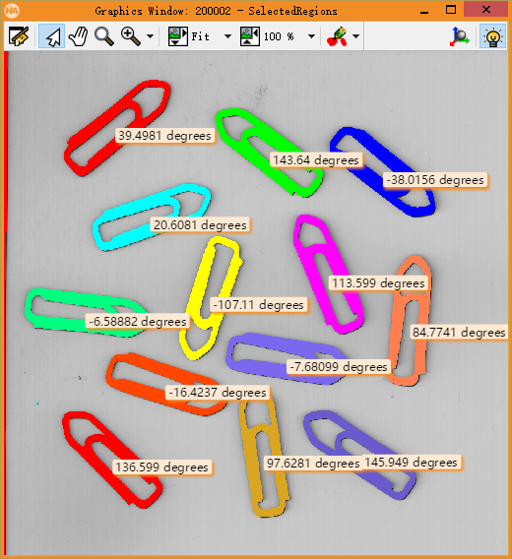Click the 84.7741 degrees label
512x559 pixels.
point(459,333)
